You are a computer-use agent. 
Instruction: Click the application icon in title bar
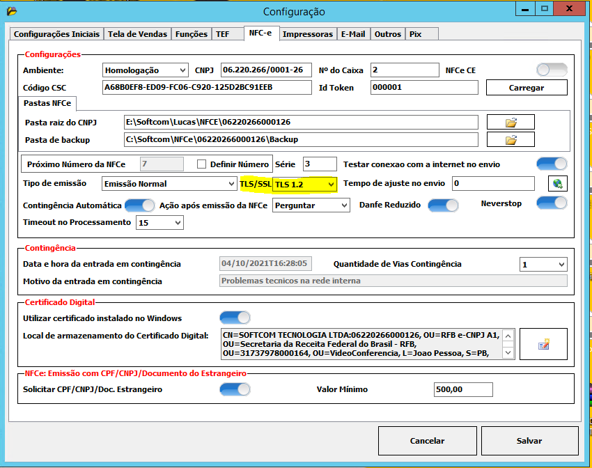coord(12,11)
